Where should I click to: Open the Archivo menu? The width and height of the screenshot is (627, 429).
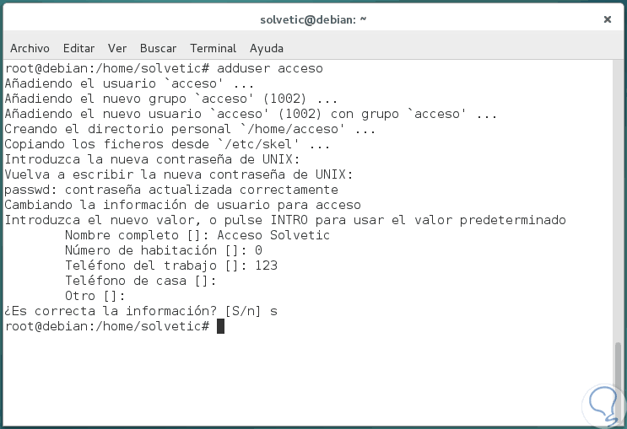click(30, 48)
